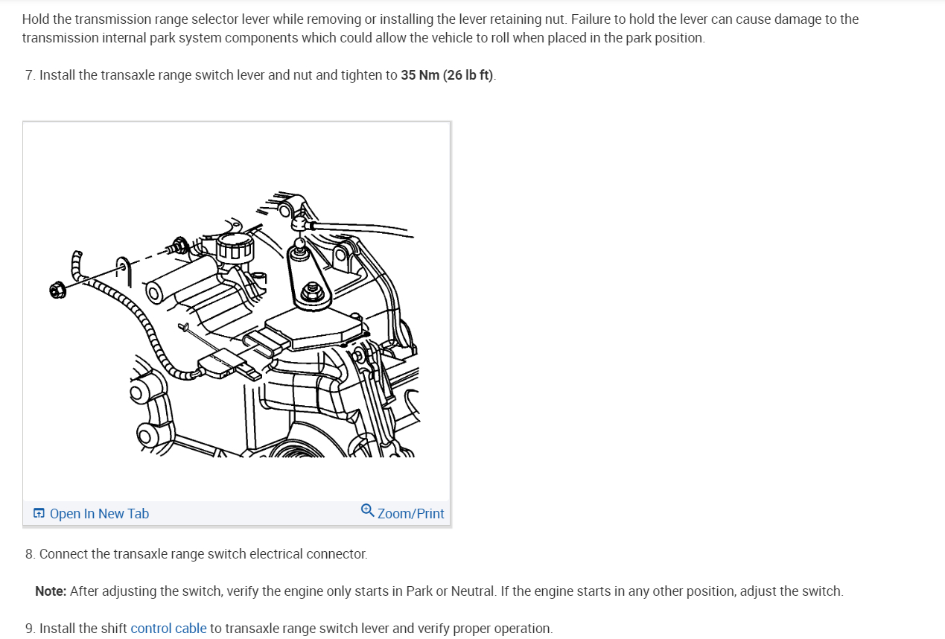Screen dimensions: 945x639
Task: Click the Open In New Tab icon
Action: pyautogui.click(x=39, y=513)
